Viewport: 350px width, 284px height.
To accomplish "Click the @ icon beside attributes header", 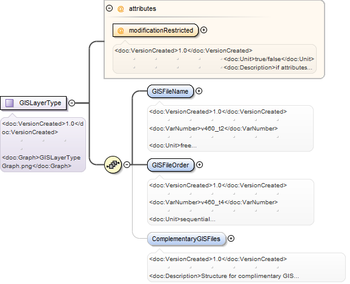I will point(121,8).
